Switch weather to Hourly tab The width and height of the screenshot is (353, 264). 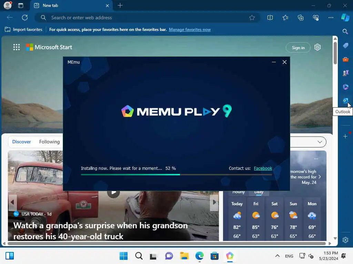[239, 192]
